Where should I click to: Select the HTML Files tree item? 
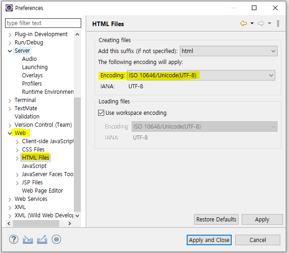pyautogui.click(x=36, y=157)
